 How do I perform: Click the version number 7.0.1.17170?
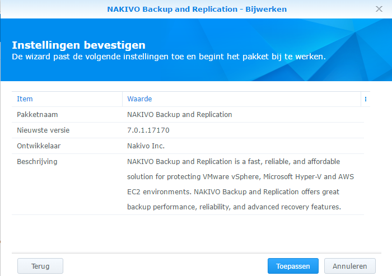click(148, 130)
